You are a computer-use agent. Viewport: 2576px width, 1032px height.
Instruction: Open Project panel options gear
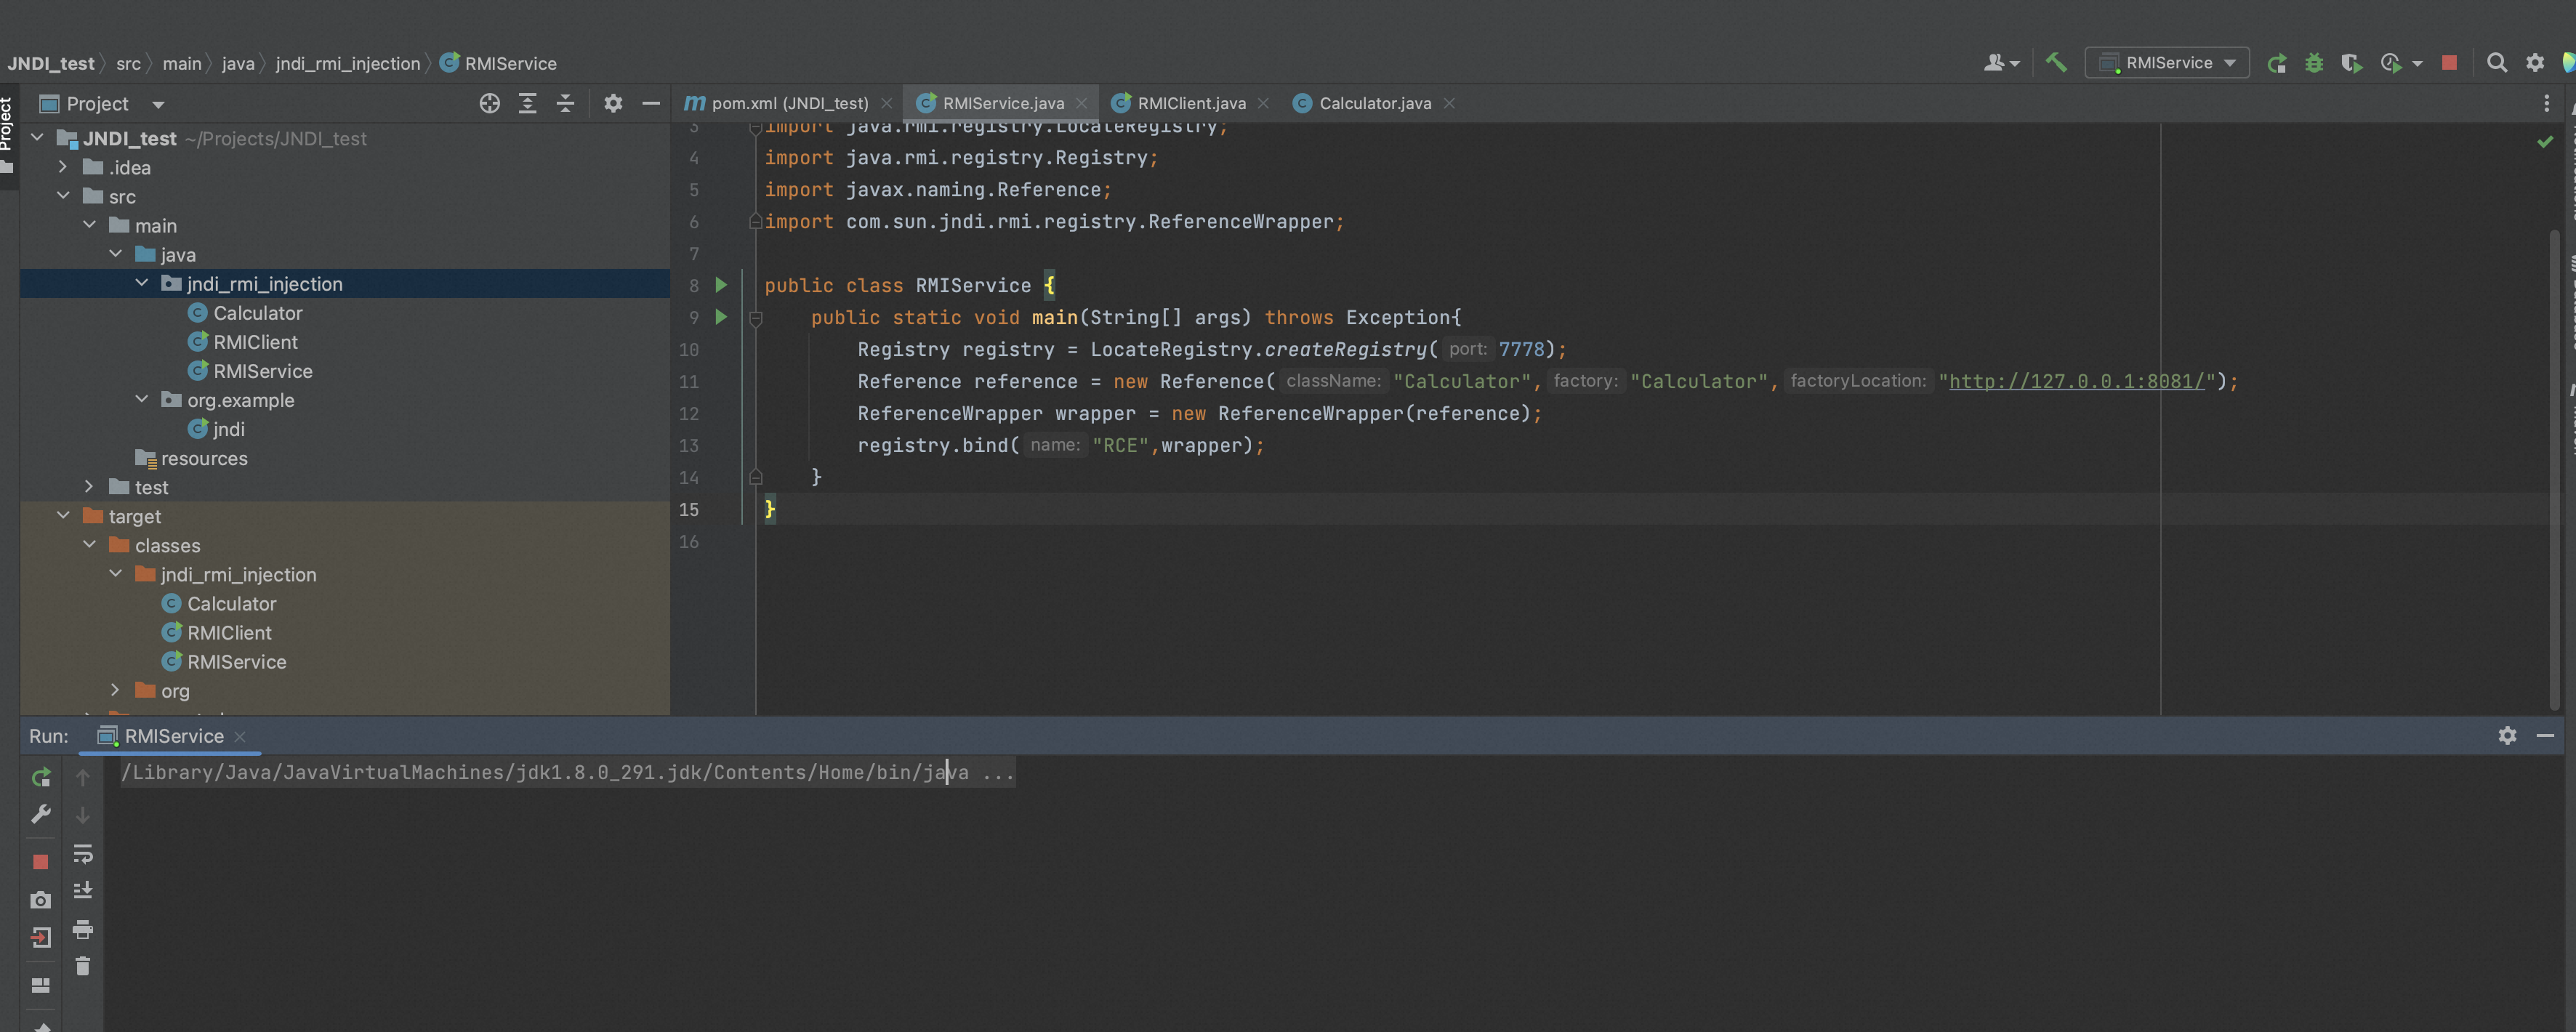(x=613, y=103)
